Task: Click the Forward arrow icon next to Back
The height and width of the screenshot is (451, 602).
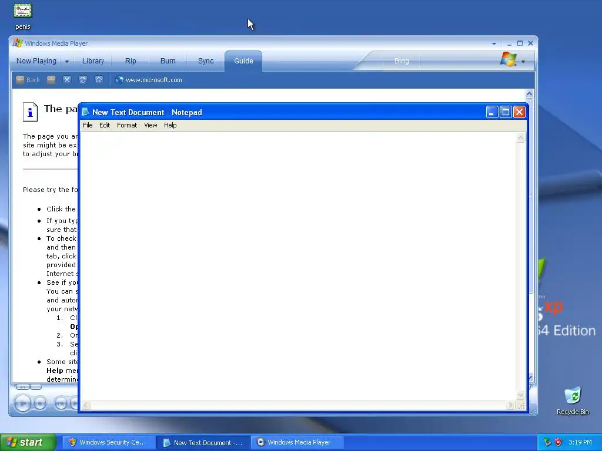Action: (x=51, y=80)
